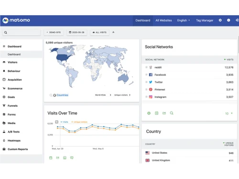The height and width of the screenshot is (179, 239).
Task: Click the export icon below Visits Over Time
Action: point(58,158)
